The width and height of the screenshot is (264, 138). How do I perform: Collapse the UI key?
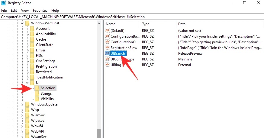(x=27, y=83)
